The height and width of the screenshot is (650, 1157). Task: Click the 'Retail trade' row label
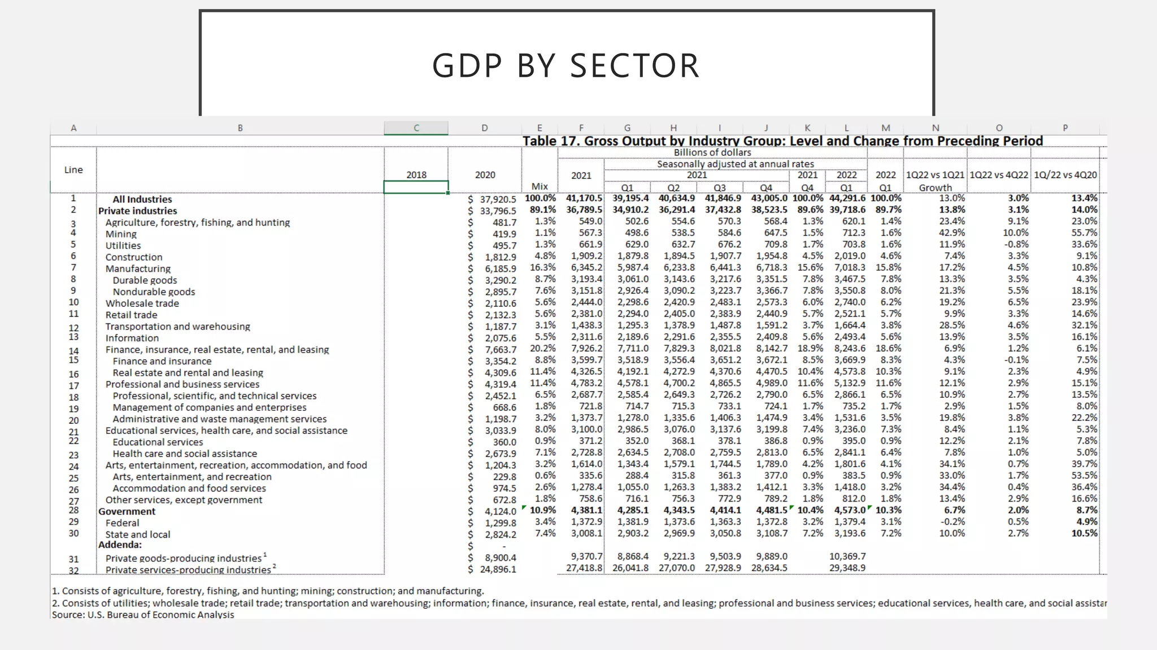(x=131, y=315)
